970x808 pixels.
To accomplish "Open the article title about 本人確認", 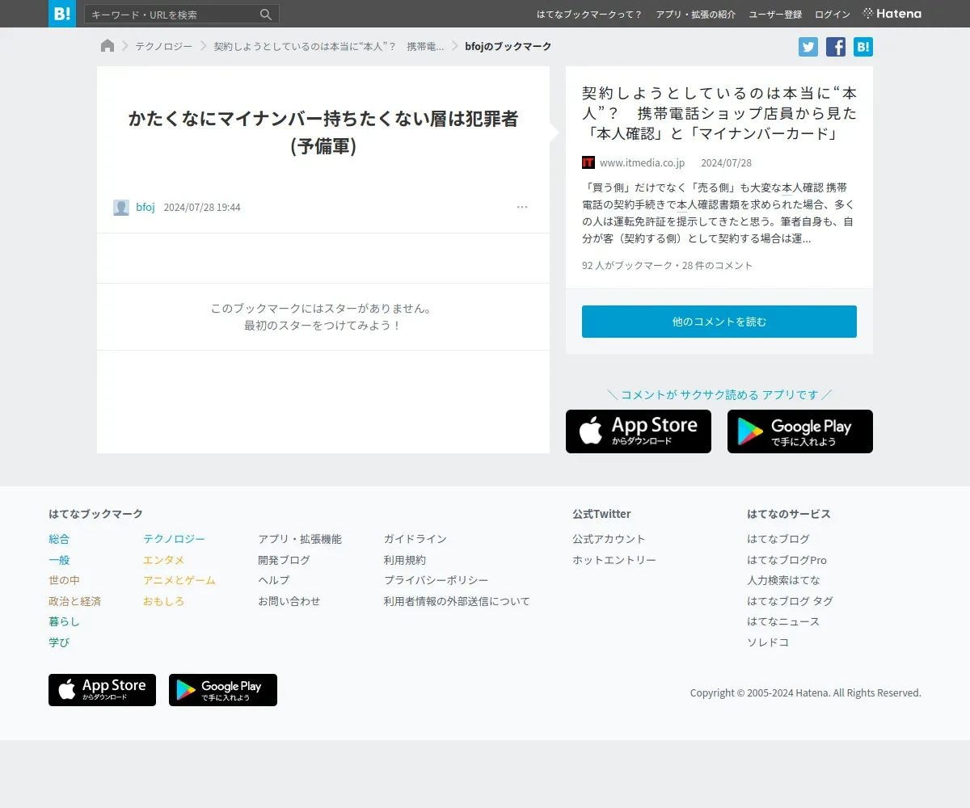I will 719,113.
